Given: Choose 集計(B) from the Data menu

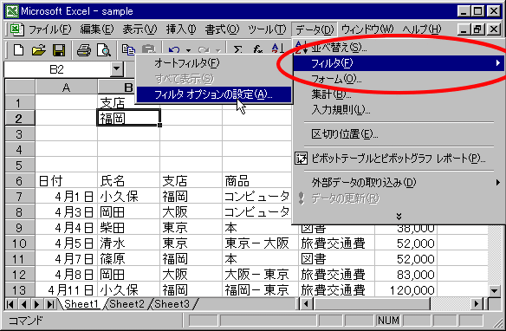Looking at the screenshot, I should 399,94.
